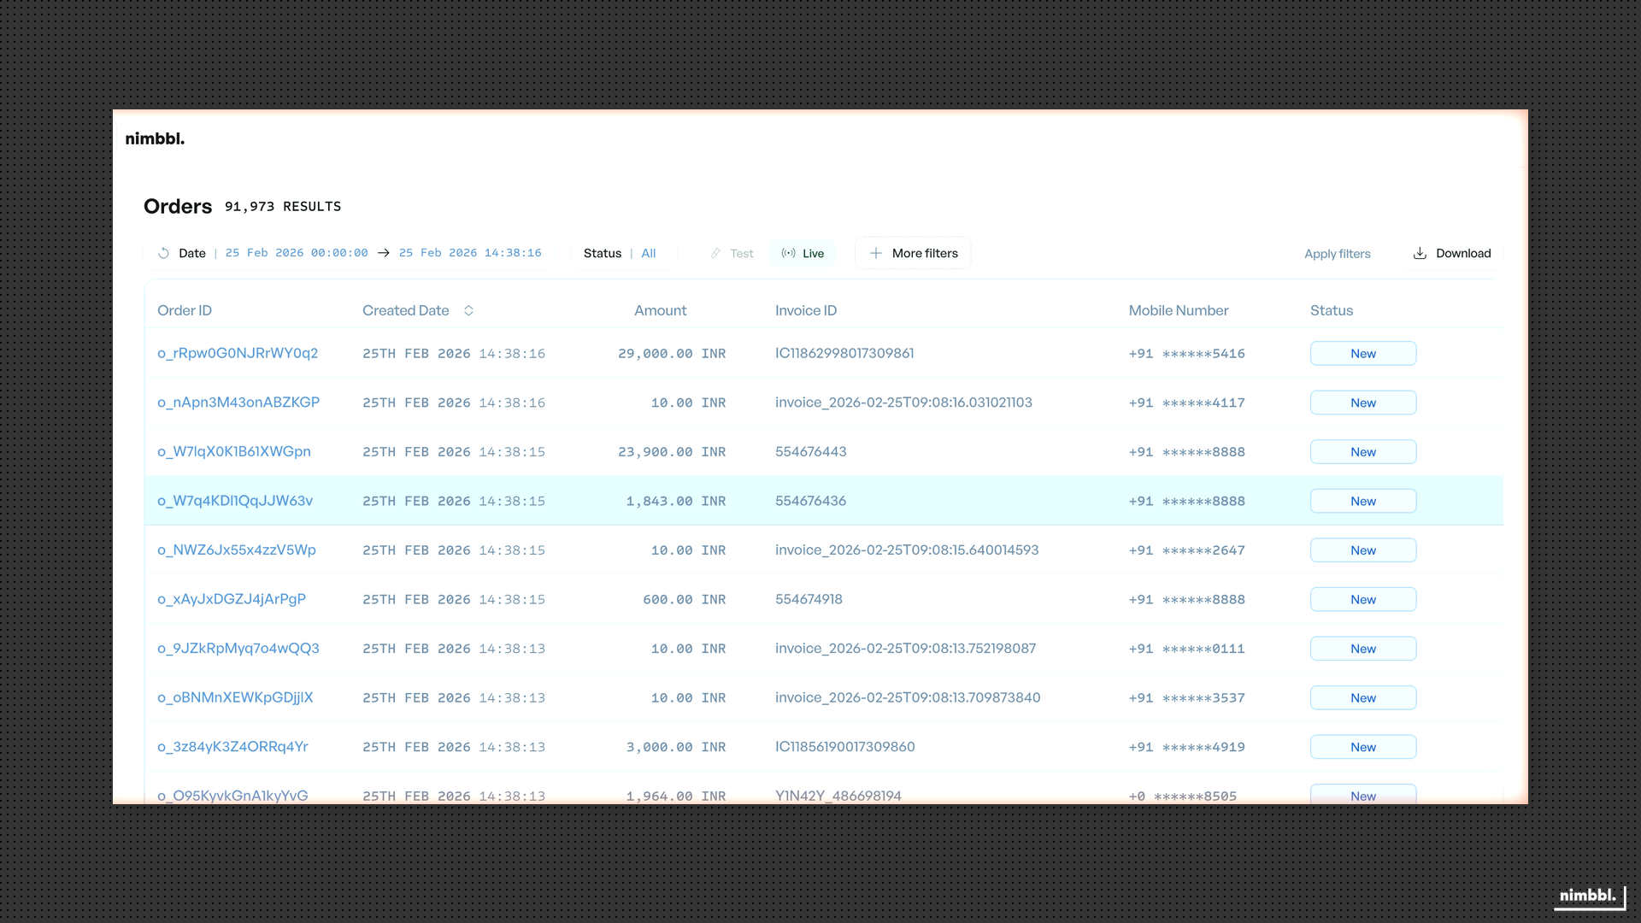Click the Apply filters link
The width and height of the screenshot is (1641, 923).
click(x=1337, y=253)
